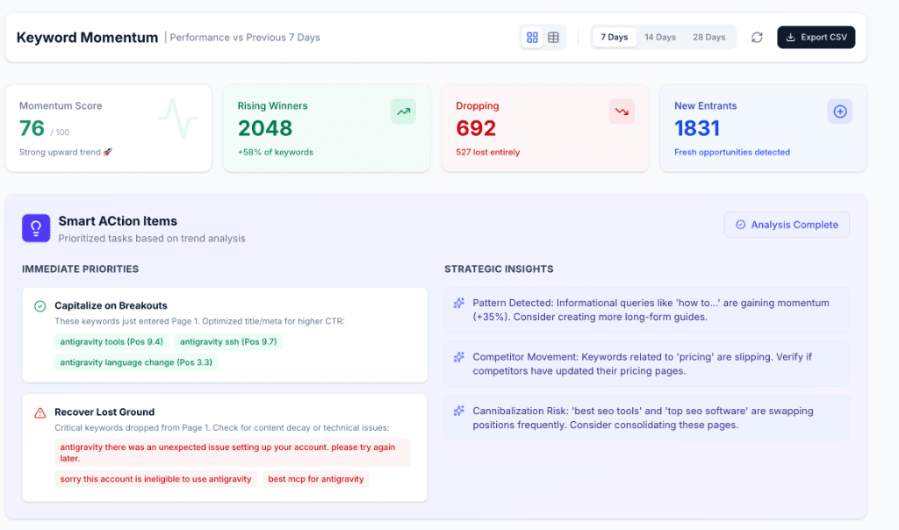Click the trend-up icon on Rising Winners card
The height and width of the screenshot is (530, 899).
[403, 111]
